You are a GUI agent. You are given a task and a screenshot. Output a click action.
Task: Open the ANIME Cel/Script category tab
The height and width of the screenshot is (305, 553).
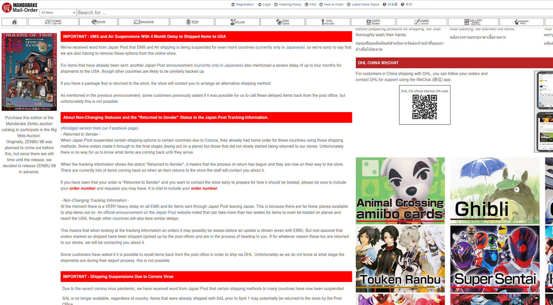pyautogui.click(x=422, y=22)
